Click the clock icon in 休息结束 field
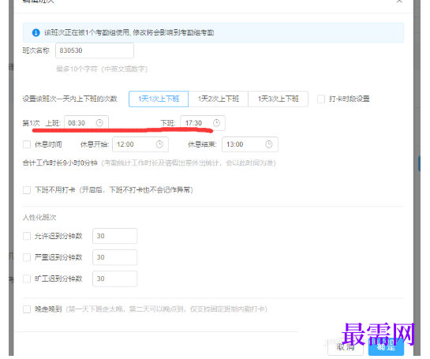This screenshot has width=430, height=359. tap(269, 144)
